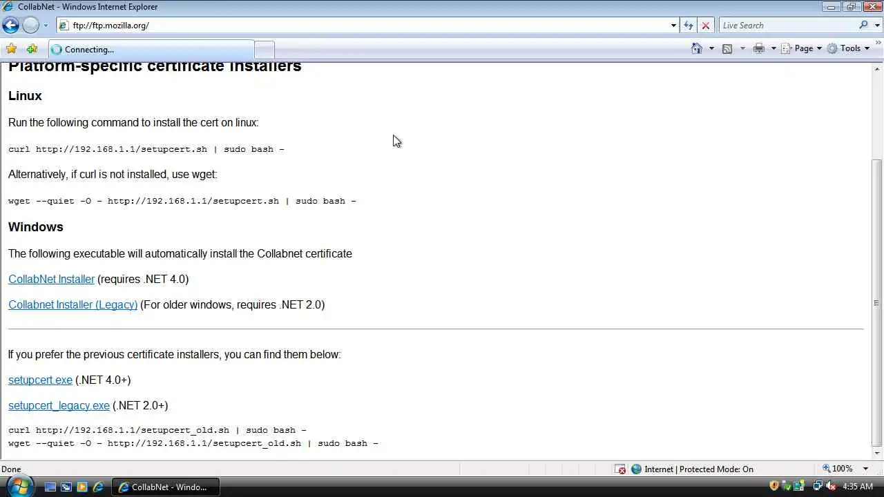Click the muted volume tray icon
The image size is (884, 497).
831,486
